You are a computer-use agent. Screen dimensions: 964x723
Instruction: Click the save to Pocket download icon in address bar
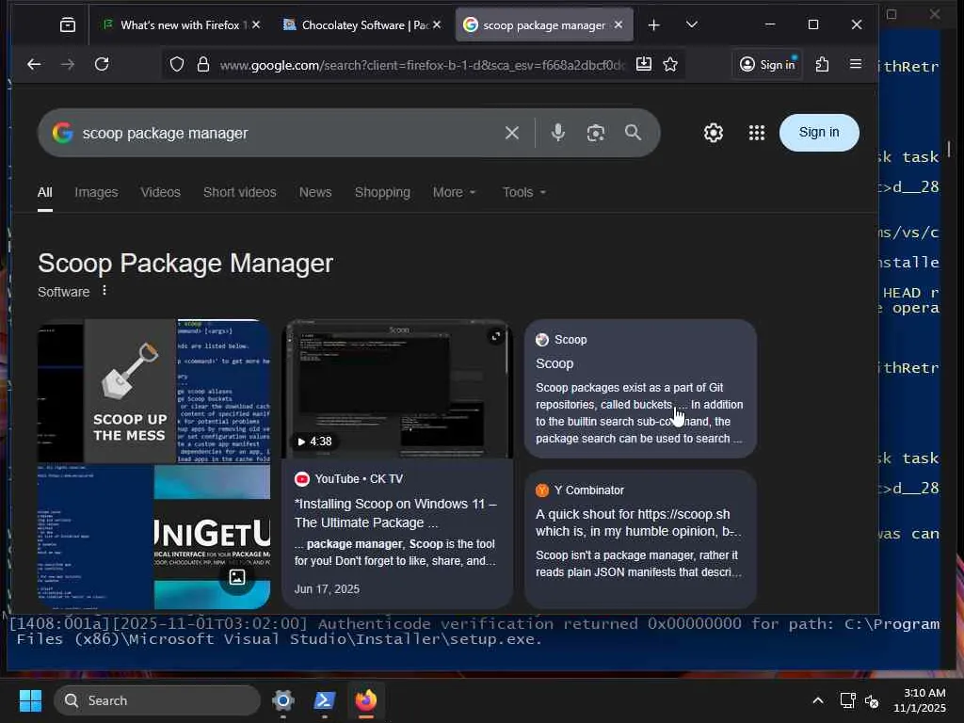coord(644,64)
